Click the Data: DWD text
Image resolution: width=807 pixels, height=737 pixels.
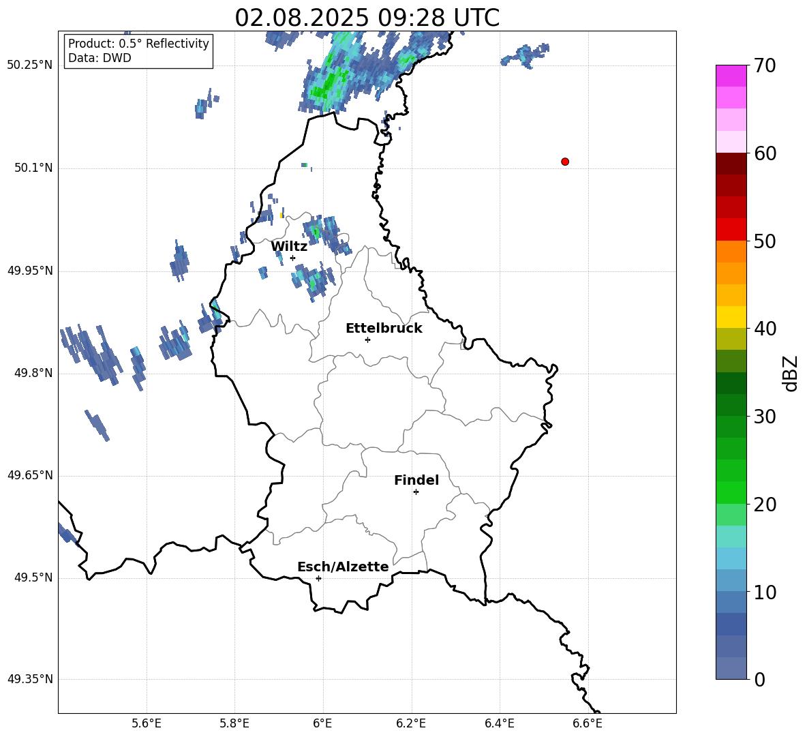point(100,58)
